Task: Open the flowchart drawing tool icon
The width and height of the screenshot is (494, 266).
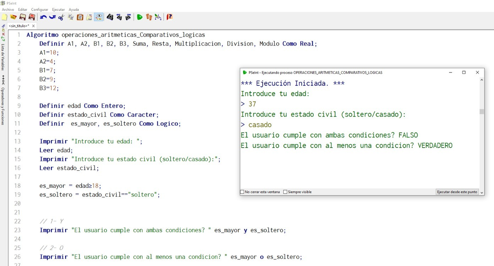Action: [158, 17]
